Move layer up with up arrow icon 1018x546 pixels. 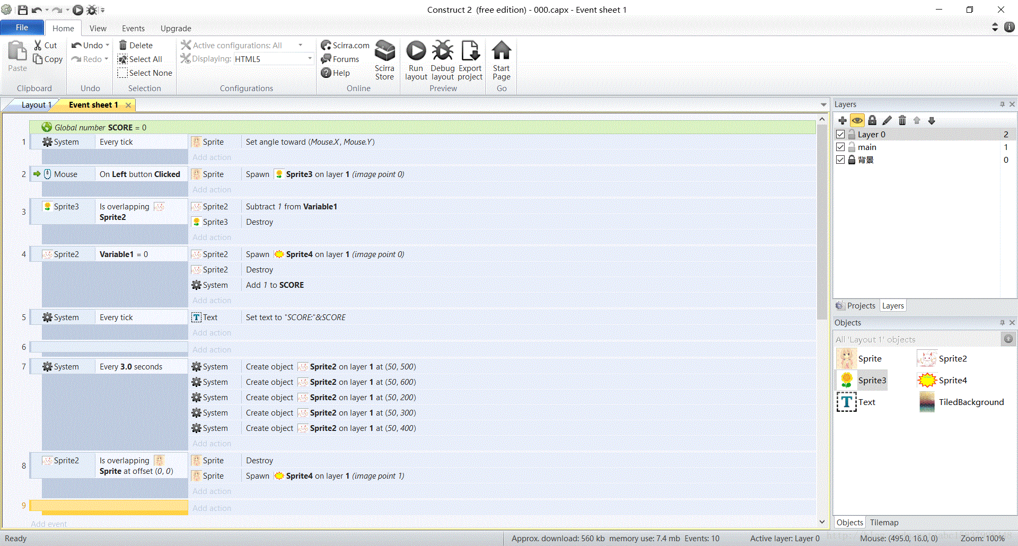917,120
